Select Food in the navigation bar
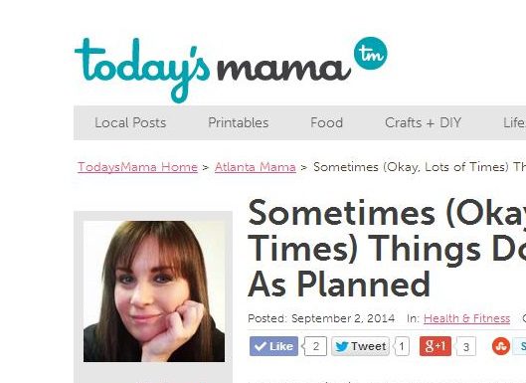526x383 pixels. [326, 122]
